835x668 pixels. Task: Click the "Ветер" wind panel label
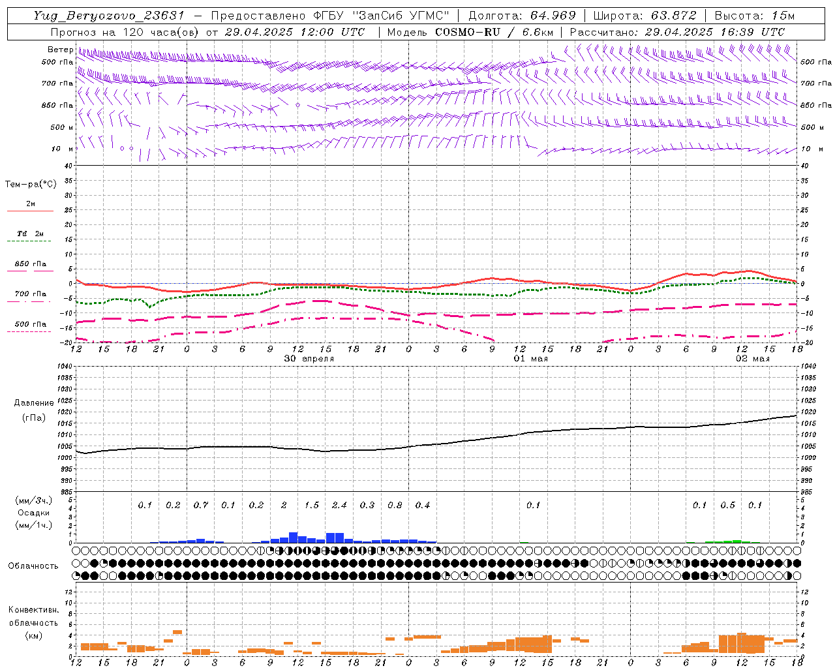tap(61, 50)
